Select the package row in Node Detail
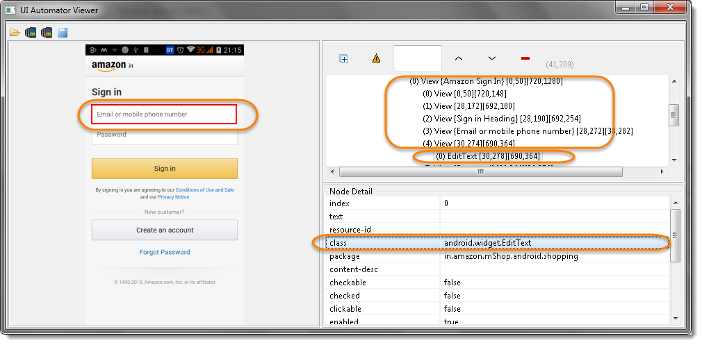This screenshot has width=702, height=345. point(498,256)
